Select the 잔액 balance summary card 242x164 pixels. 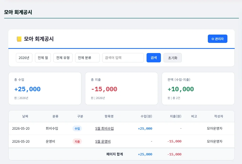198,88
